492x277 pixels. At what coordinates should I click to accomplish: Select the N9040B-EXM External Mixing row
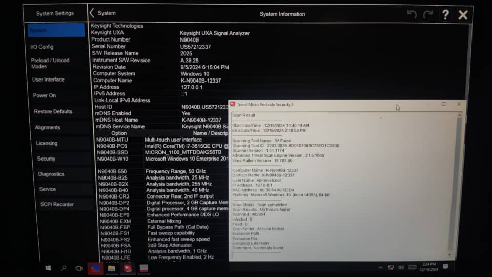pyautogui.click(x=164, y=221)
